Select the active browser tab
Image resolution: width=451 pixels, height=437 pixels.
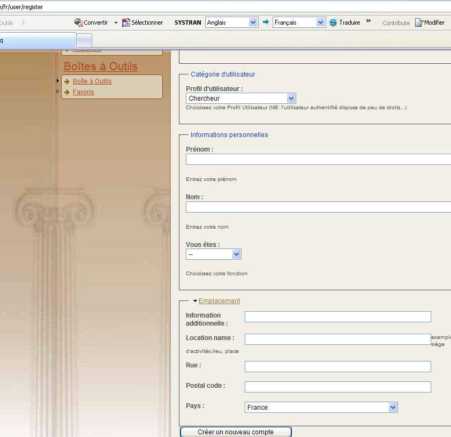tap(38, 41)
